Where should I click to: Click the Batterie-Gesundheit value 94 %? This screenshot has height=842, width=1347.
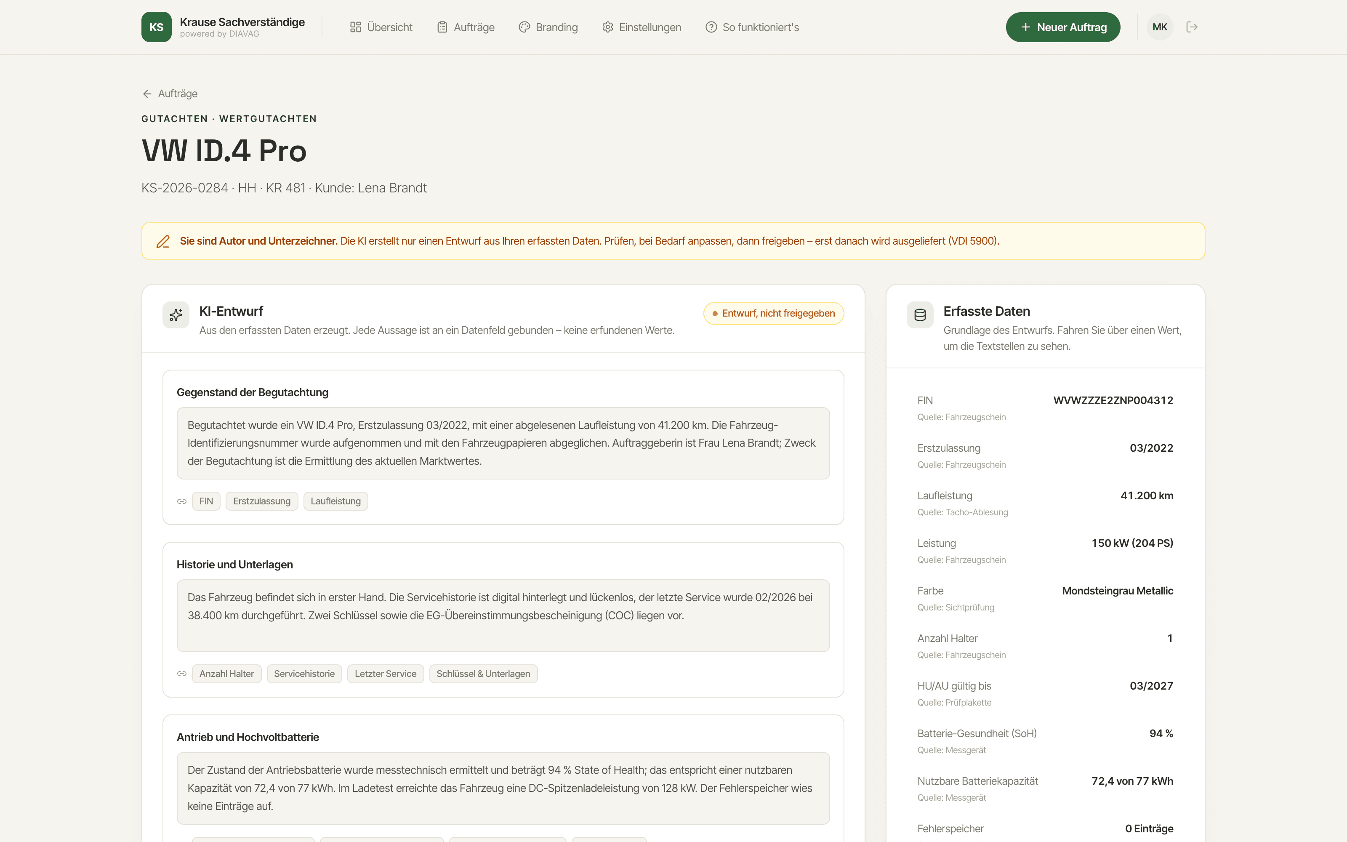click(1161, 733)
